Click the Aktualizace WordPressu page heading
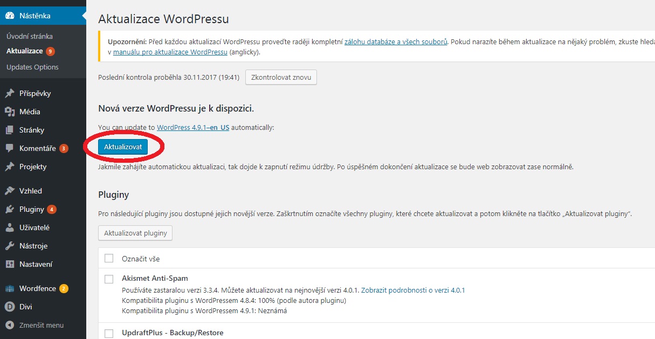This screenshot has width=655, height=339. [x=163, y=19]
